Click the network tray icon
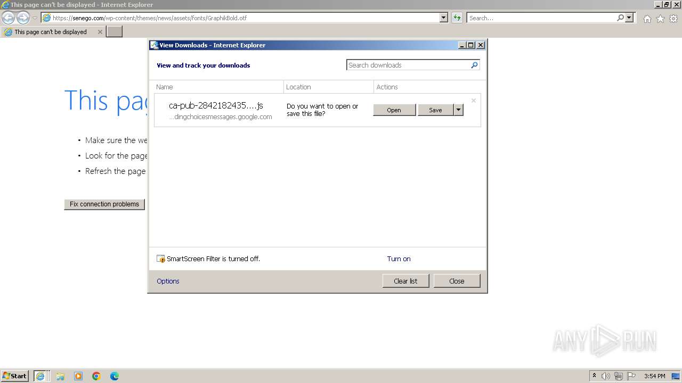 point(619,376)
